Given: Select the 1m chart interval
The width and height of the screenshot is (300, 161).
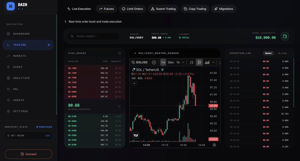Looking at the screenshot, I should point(163,62).
